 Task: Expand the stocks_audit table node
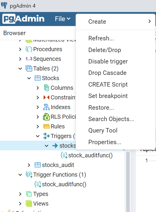(x=29, y=165)
